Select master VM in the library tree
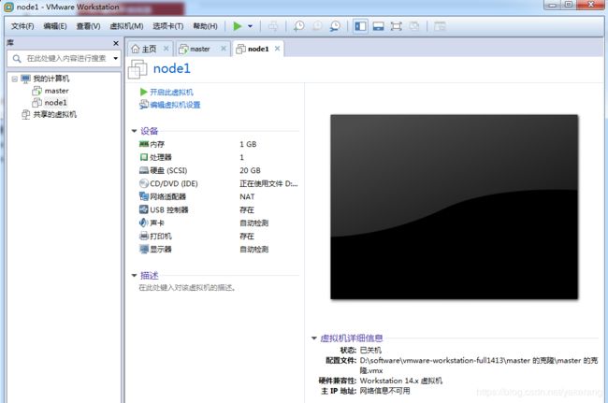This screenshot has width=608, height=403. tap(56, 91)
